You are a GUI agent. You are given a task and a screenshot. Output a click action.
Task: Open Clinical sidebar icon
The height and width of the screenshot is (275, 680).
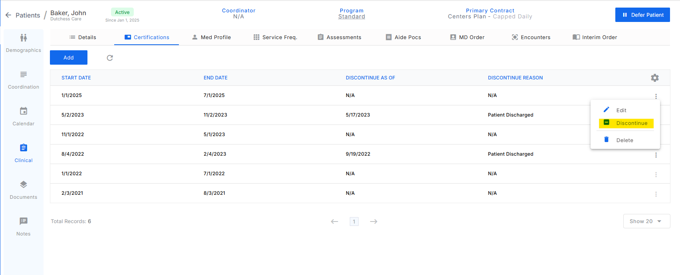pyautogui.click(x=24, y=148)
